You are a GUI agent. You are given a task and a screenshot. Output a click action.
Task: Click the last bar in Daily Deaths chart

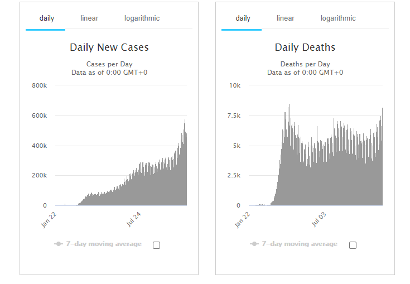(382, 157)
